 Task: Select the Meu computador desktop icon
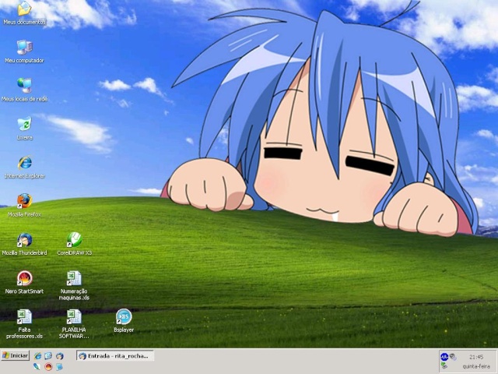pos(24,48)
